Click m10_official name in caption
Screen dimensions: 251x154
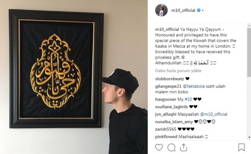(167, 30)
